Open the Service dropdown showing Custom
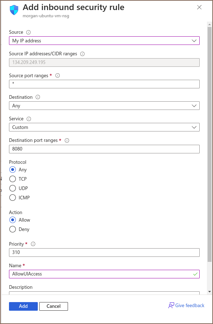Image resolution: width=213 pixels, height=324 pixels. (x=104, y=127)
